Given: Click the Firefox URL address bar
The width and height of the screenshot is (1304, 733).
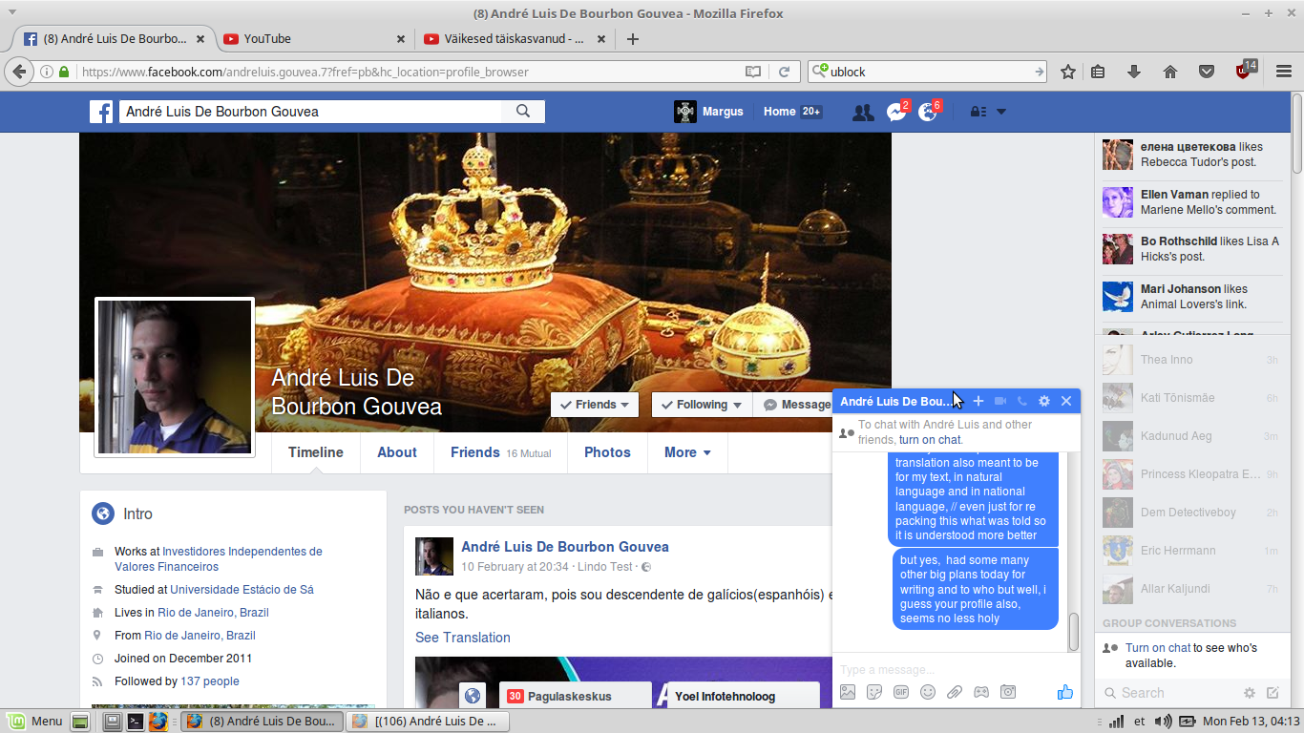Looking at the screenshot, I should (410, 72).
